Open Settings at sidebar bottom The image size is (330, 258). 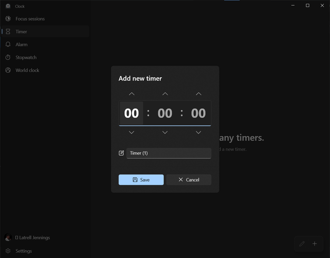pos(45,251)
